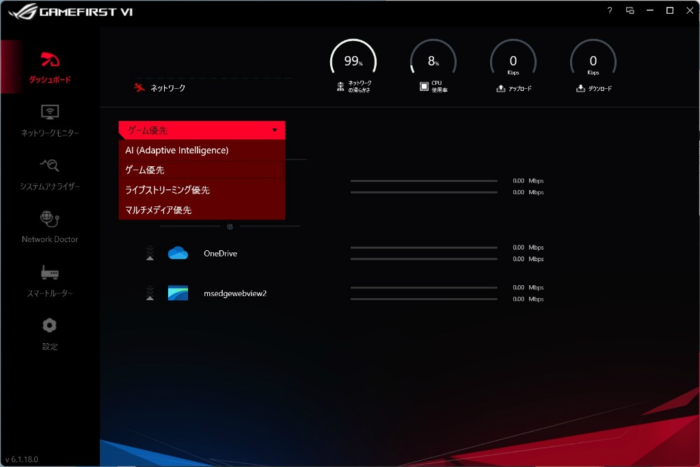Open the スマートルーター router icon

[50, 273]
